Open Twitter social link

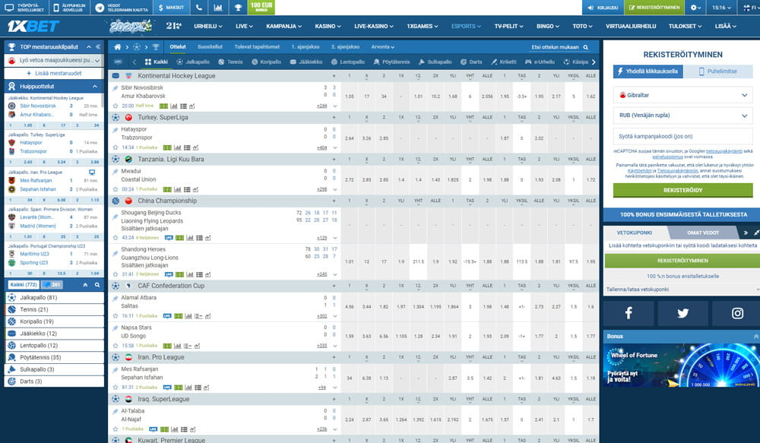tap(682, 313)
